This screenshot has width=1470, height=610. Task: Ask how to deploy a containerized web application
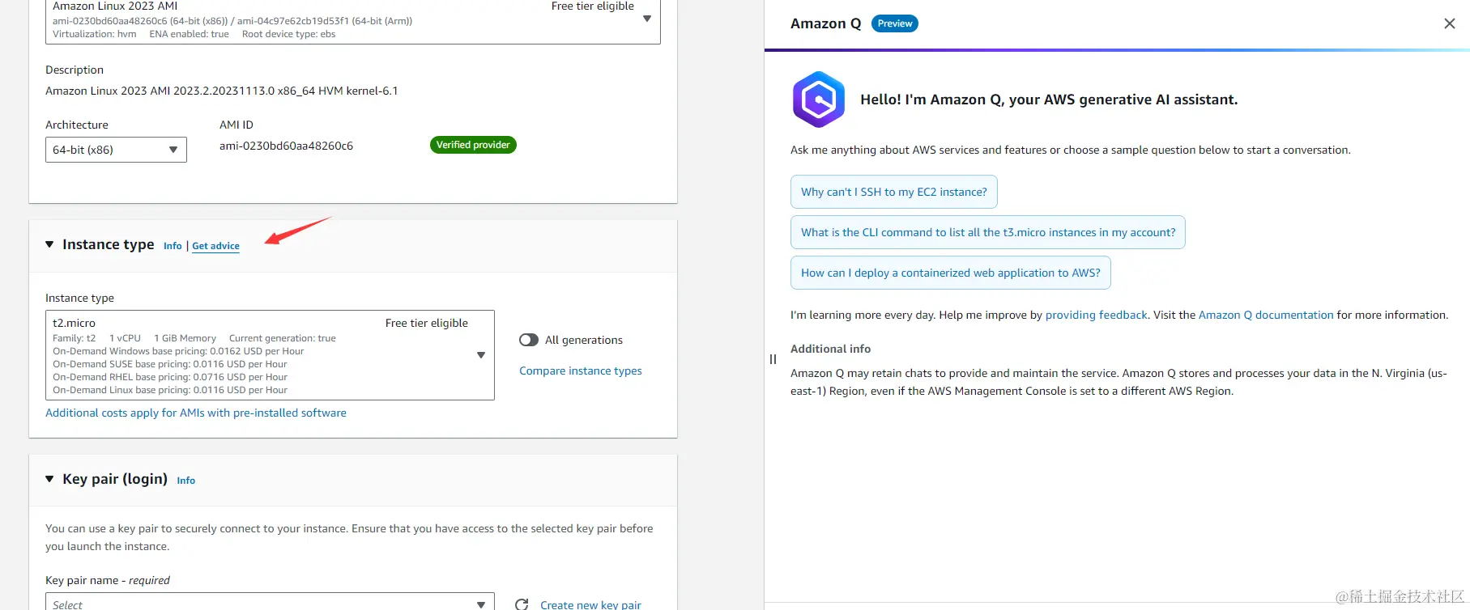click(x=951, y=273)
